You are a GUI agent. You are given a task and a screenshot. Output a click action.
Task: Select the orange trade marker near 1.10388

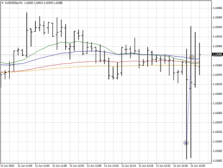(x=192, y=57)
